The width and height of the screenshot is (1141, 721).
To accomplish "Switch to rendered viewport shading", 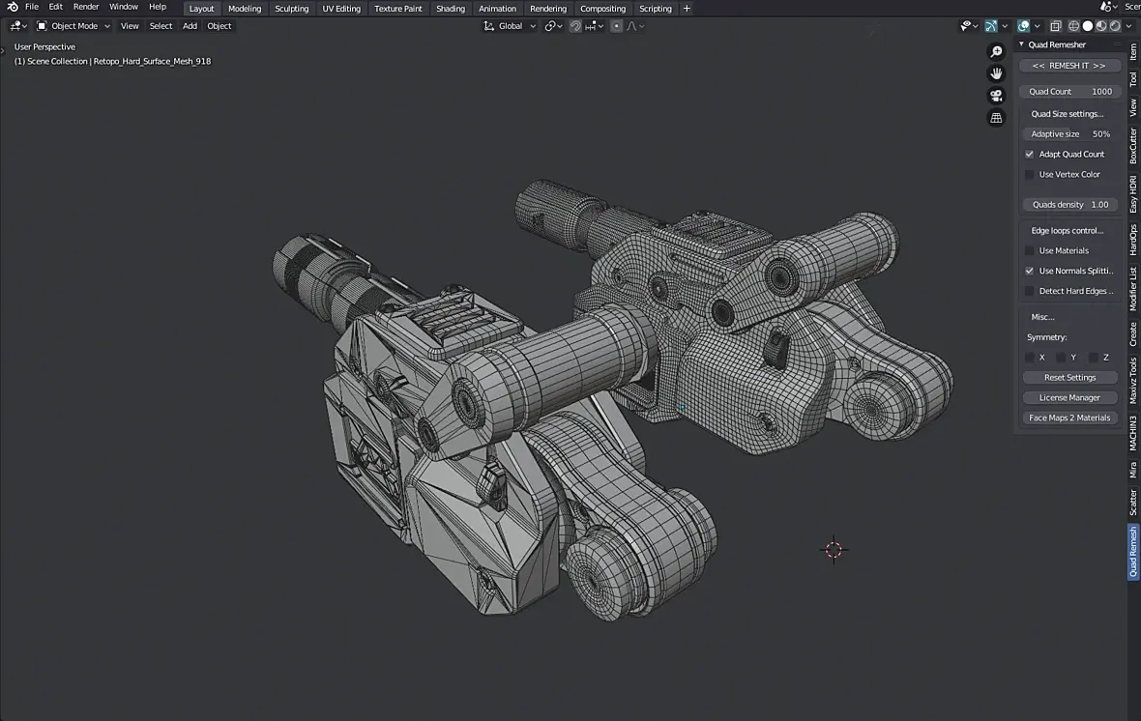I will 1116,26.
